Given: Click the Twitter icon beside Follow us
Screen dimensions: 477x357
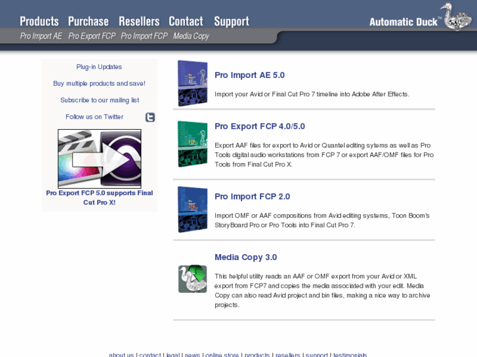Looking at the screenshot, I should [x=150, y=117].
